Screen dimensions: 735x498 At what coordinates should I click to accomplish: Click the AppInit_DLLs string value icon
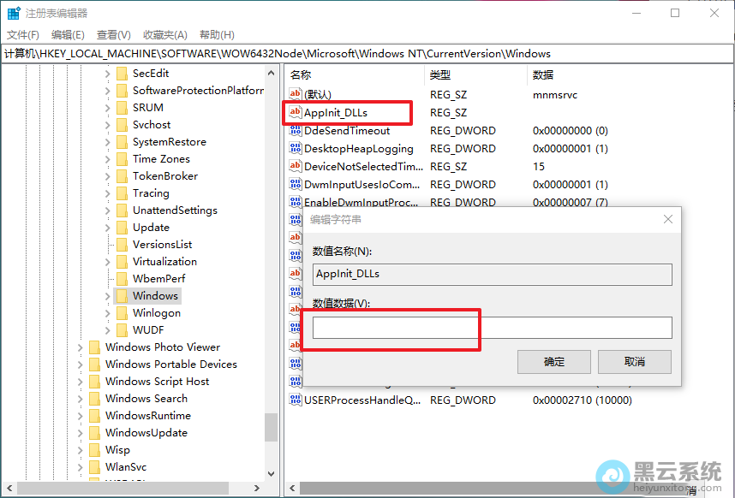click(296, 113)
